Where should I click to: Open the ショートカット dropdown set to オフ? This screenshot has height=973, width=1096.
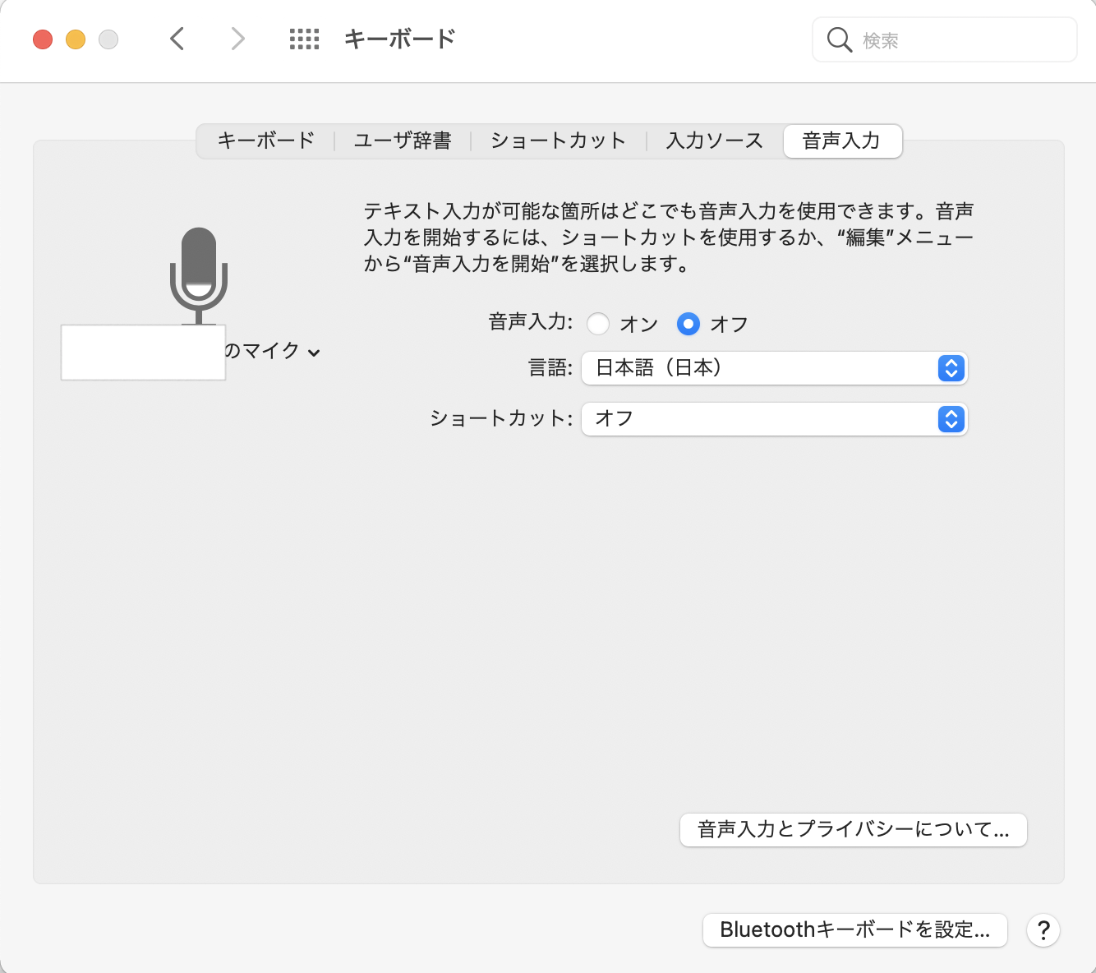(774, 419)
